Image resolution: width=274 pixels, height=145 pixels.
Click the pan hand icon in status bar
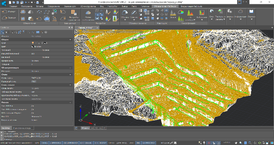tap(236, 143)
